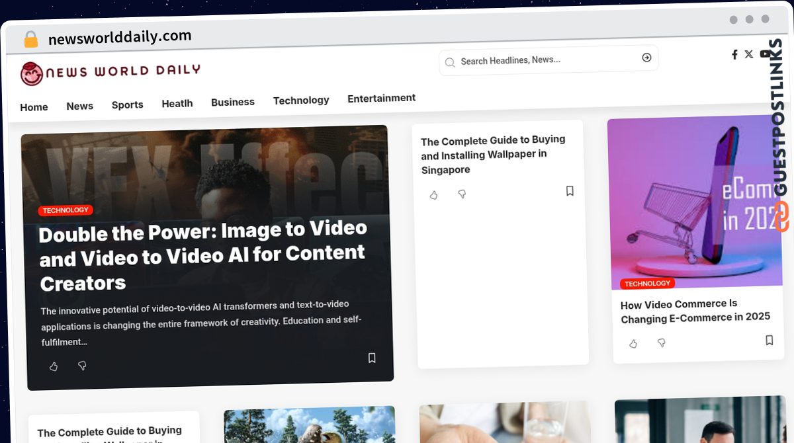Dislike the Double the Power article
Image resolution: width=794 pixels, height=443 pixels.
pyautogui.click(x=82, y=365)
